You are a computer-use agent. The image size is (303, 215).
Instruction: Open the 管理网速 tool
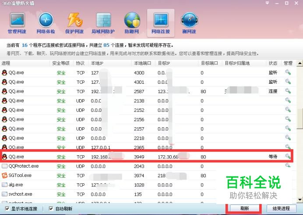(x=17, y=23)
